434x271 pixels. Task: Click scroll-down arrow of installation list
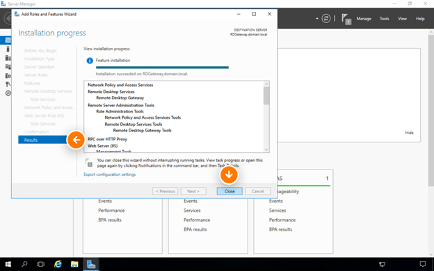coord(266,150)
